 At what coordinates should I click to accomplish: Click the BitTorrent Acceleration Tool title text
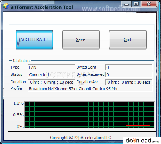41,7
